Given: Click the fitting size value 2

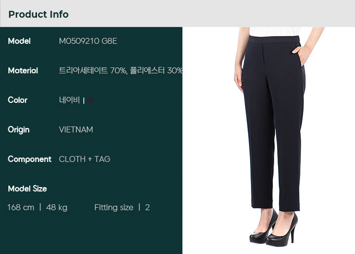Looking at the screenshot, I should coord(147,207).
